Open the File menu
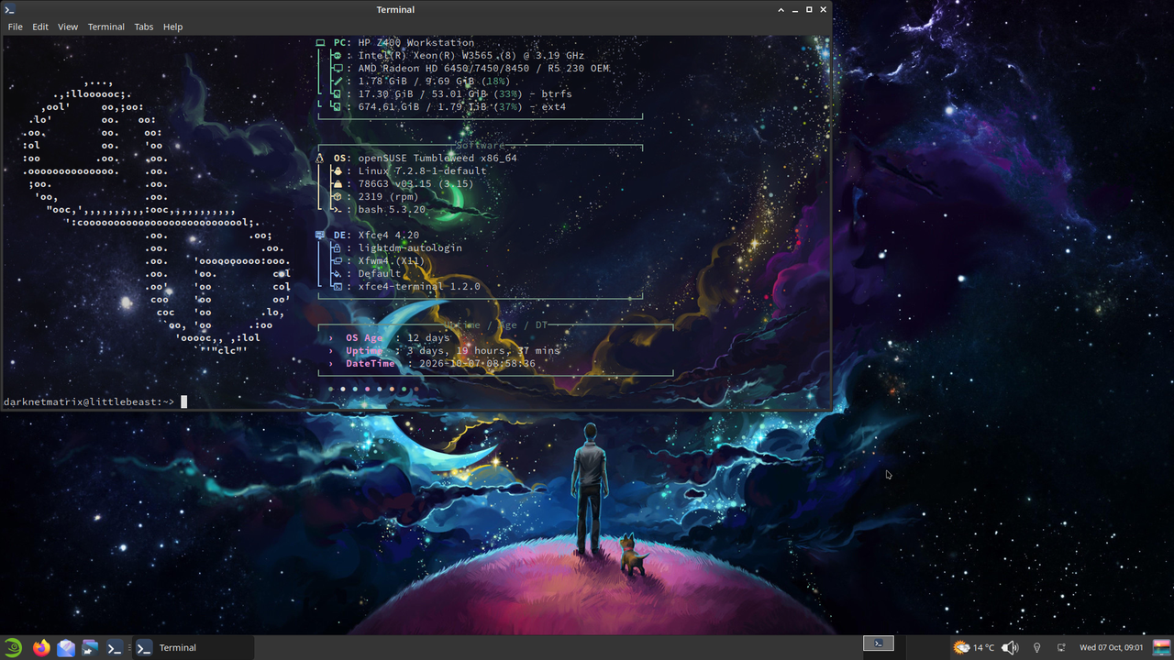The width and height of the screenshot is (1174, 660). click(15, 27)
